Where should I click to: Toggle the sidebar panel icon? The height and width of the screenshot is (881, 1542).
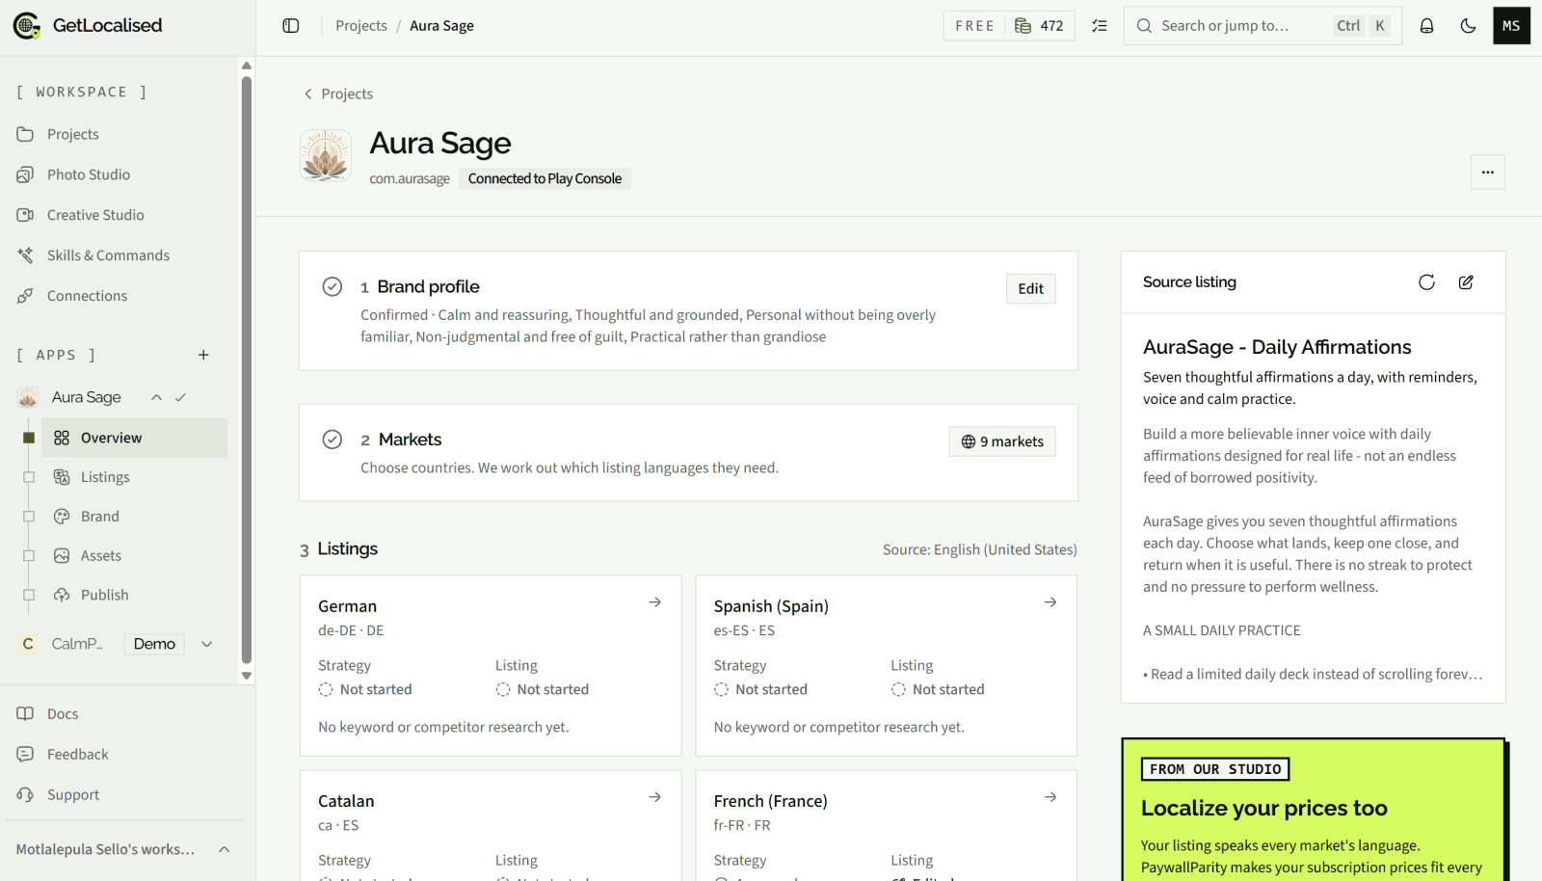[291, 26]
